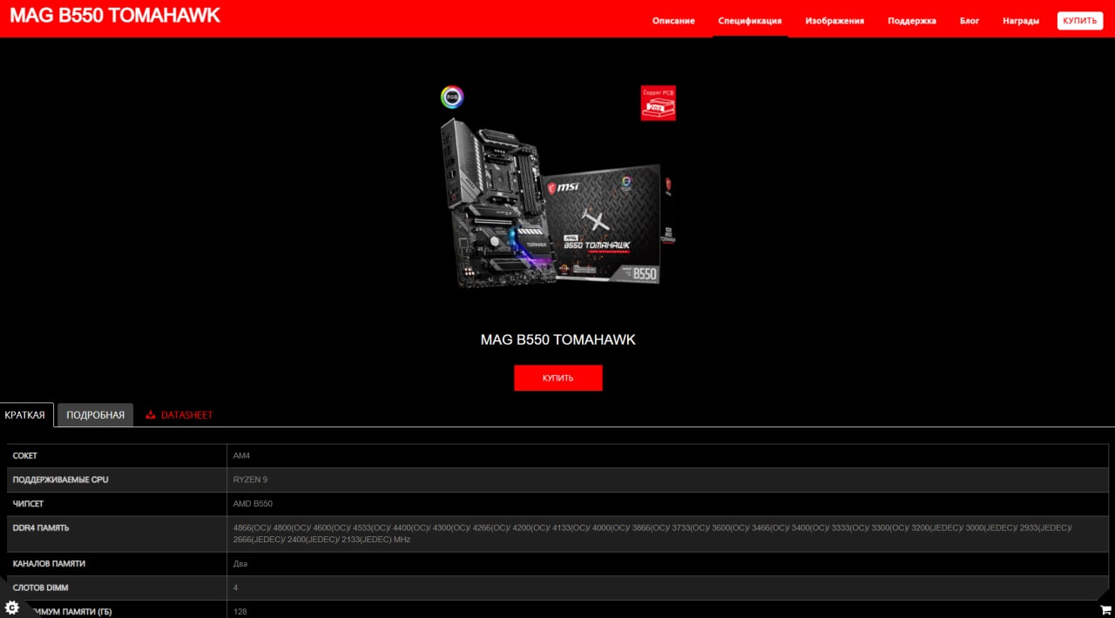The width and height of the screenshot is (1115, 618).
Task: Open the Описание menu item
Action: 673,21
